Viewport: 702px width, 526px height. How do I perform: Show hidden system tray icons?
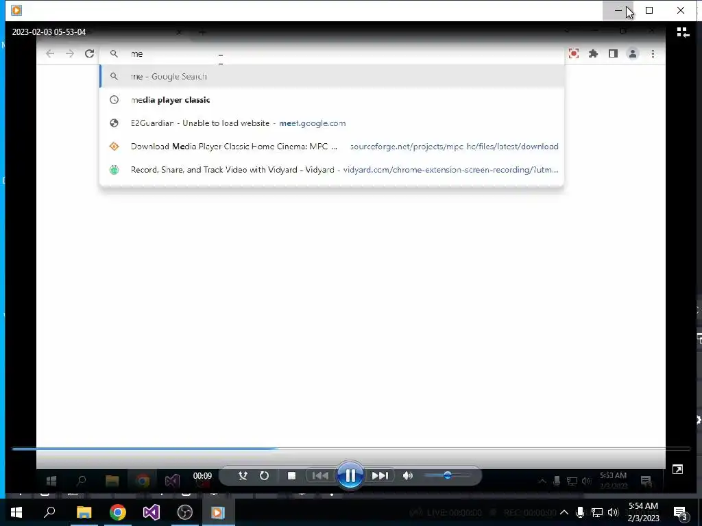click(x=564, y=512)
